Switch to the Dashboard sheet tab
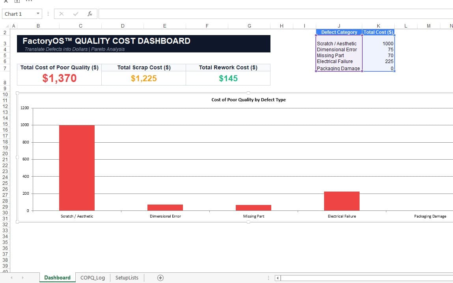453x283 pixels. pos(57,278)
